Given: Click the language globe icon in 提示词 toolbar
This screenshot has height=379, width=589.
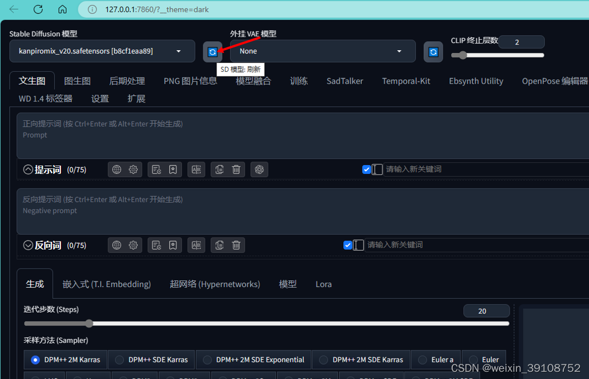Looking at the screenshot, I should click(x=117, y=169).
